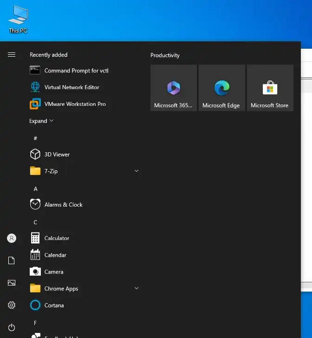Image resolution: width=312 pixels, height=338 pixels.
Task: Click the # letter group header
Action: pos(35,138)
